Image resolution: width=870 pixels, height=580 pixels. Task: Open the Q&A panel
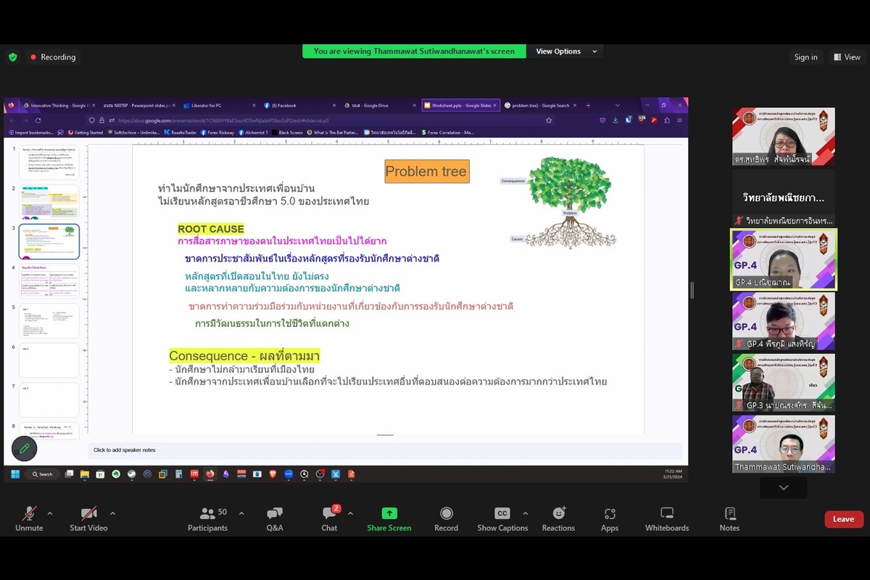[275, 518]
